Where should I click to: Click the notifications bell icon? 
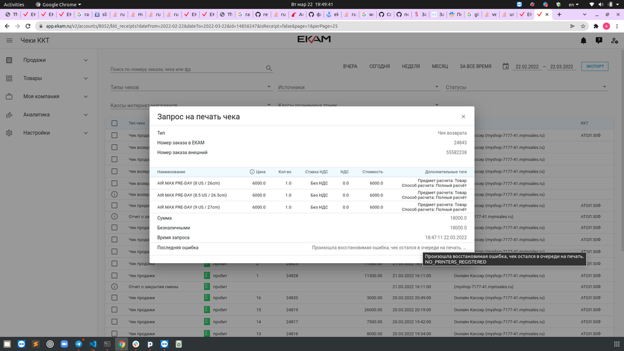(x=583, y=41)
